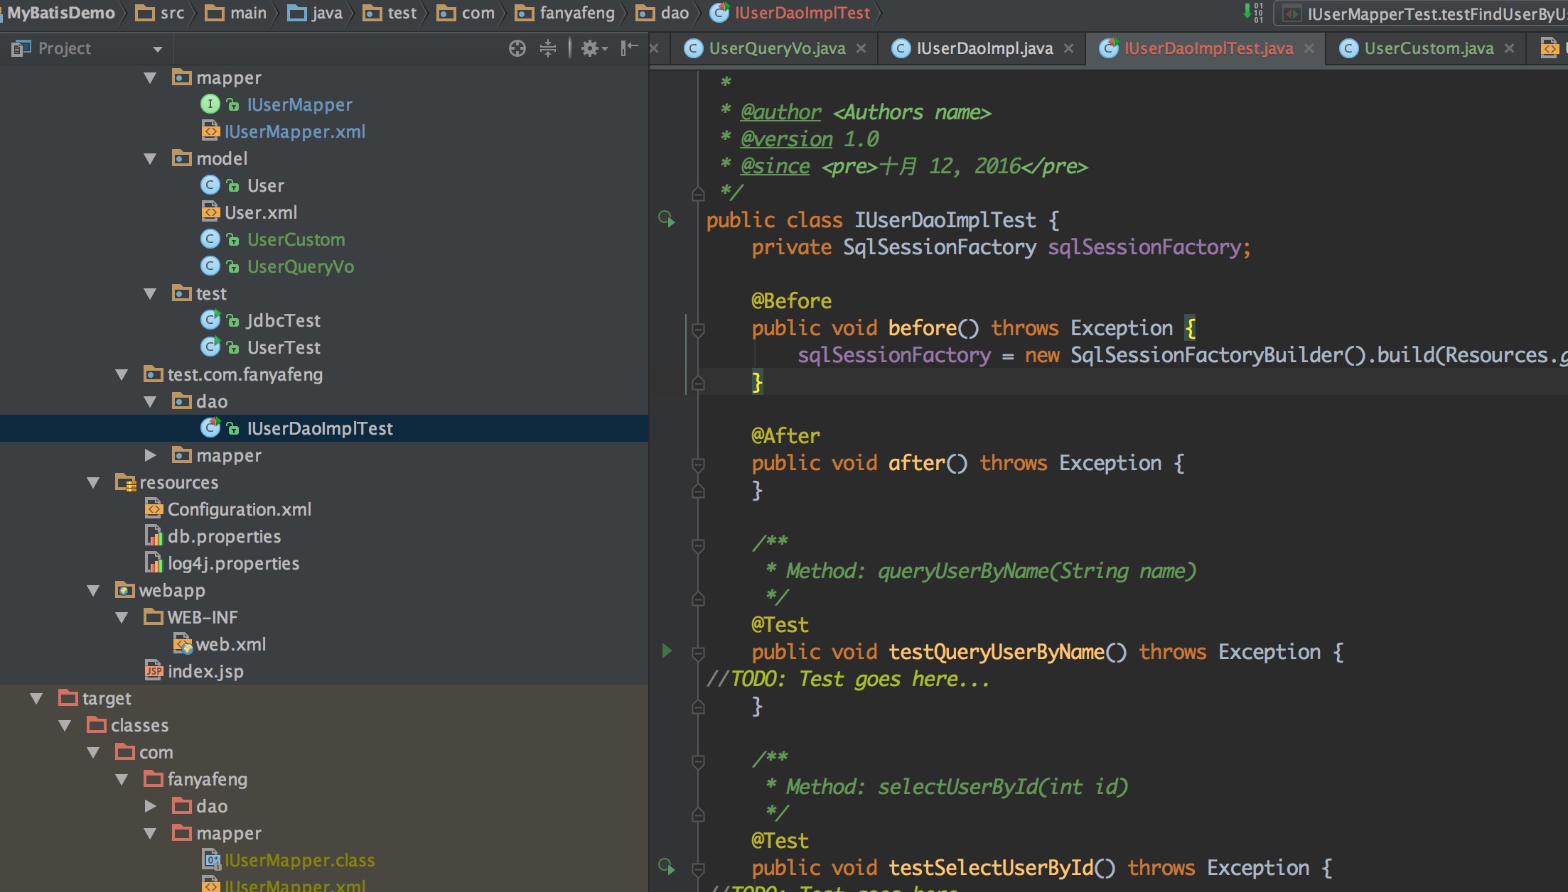Screen dimensions: 1568x892
Task: Open db.properties file
Action: pos(224,536)
